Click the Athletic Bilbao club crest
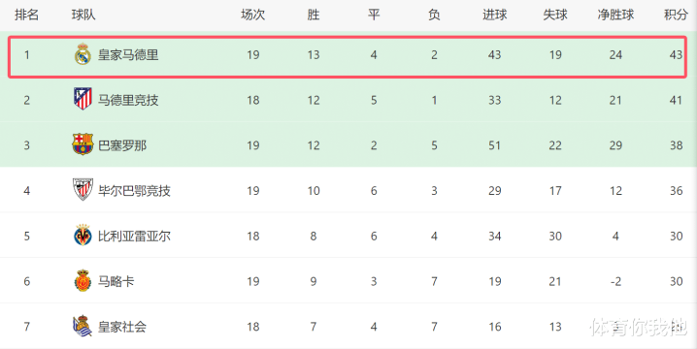 click(x=83, y=190)
